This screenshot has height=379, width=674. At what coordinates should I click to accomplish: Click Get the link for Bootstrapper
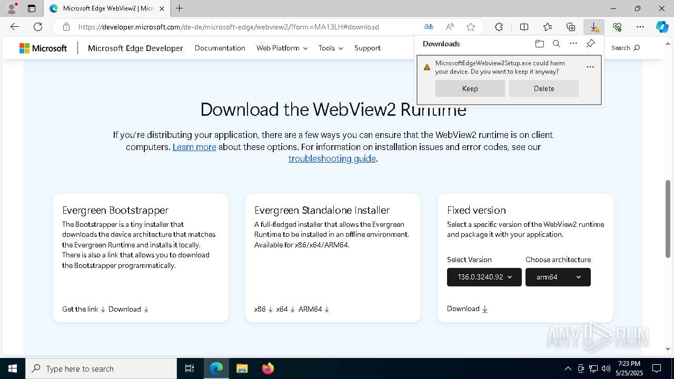84,309
